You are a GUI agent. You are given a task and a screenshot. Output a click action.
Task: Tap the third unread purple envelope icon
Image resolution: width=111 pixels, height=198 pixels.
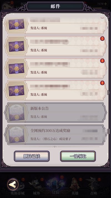(16, 68)
